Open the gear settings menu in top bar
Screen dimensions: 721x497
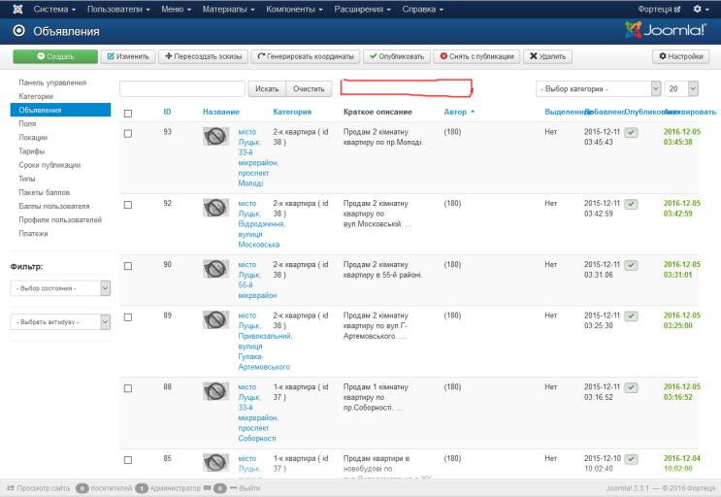[701, 9]
